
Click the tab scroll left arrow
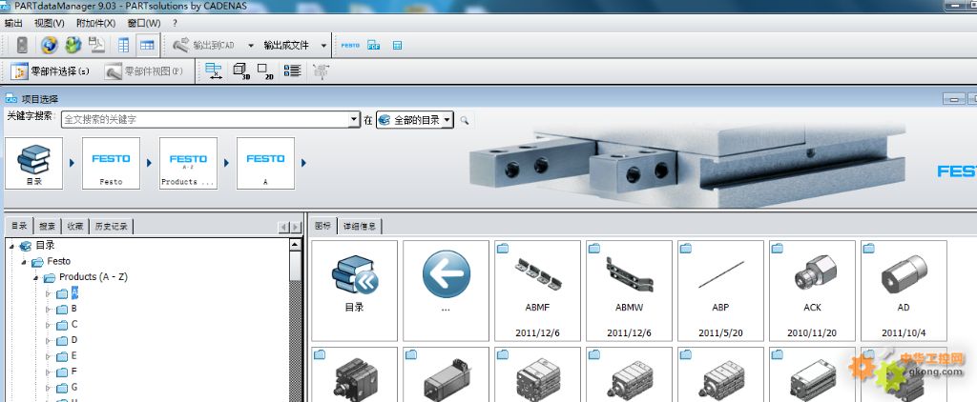(x=284, y=228)
